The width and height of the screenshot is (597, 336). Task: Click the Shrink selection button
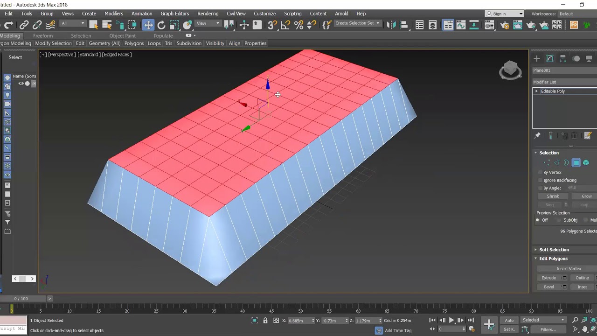tap(553, 196)
